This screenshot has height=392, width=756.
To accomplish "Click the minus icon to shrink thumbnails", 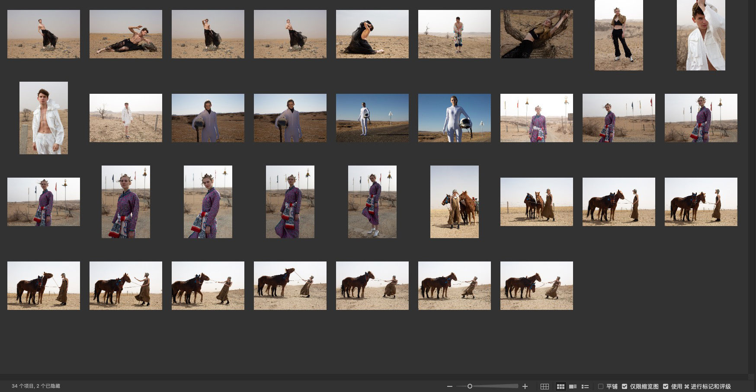I will tap(450, 386).
